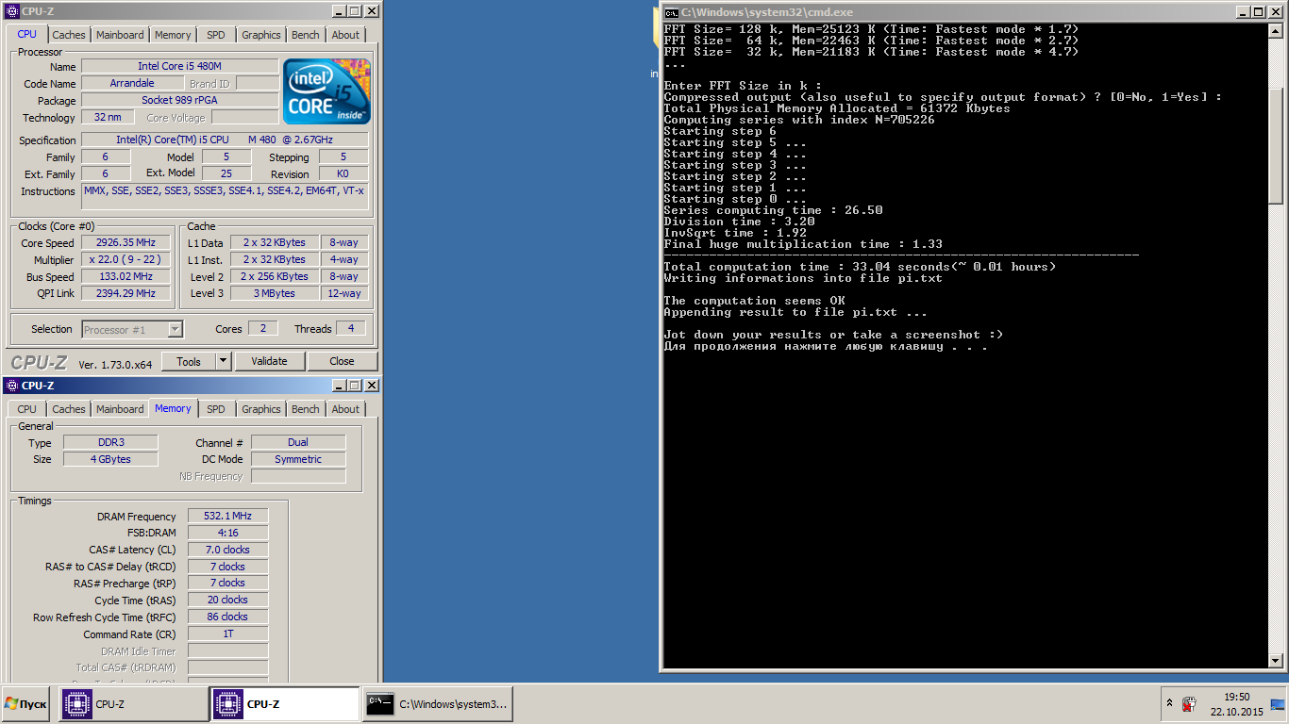
Task: Minimize the top CPU-Z CPU window
Action: 337,11
